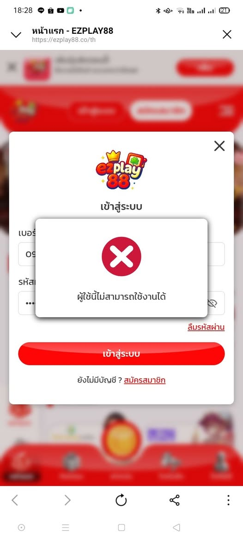The width and height of the screenshot is (243, 540).
Task: Go forward with browser forward arrow
Action: click(x=67, y=500)
